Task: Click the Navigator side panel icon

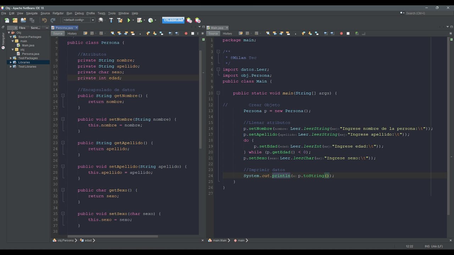Action: click(3, 47)
